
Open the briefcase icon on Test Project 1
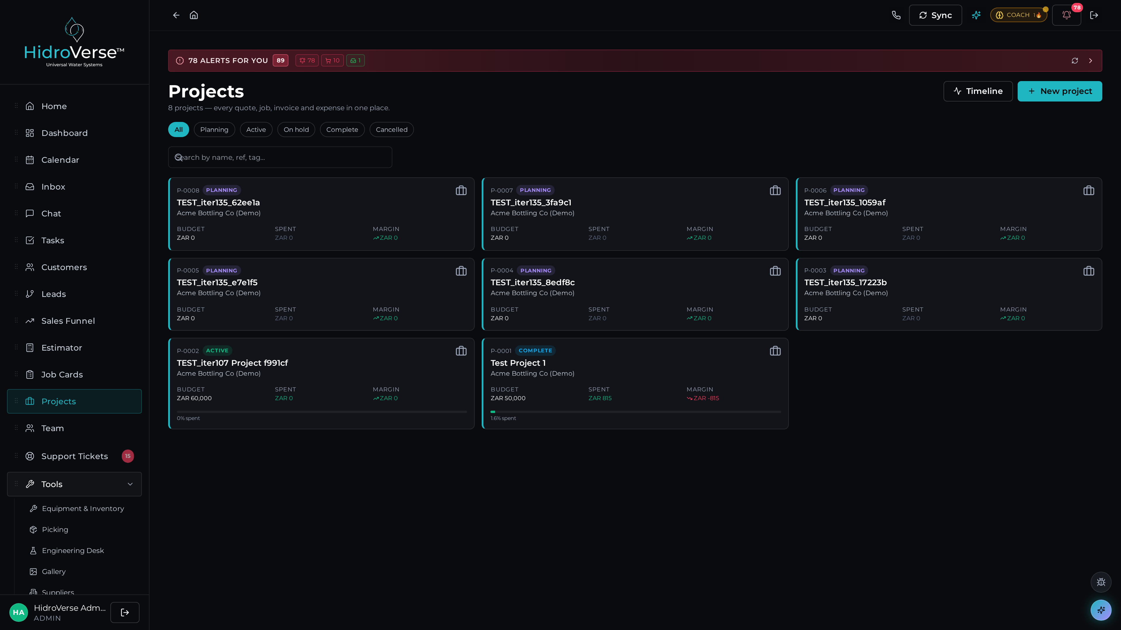(775, 351)
